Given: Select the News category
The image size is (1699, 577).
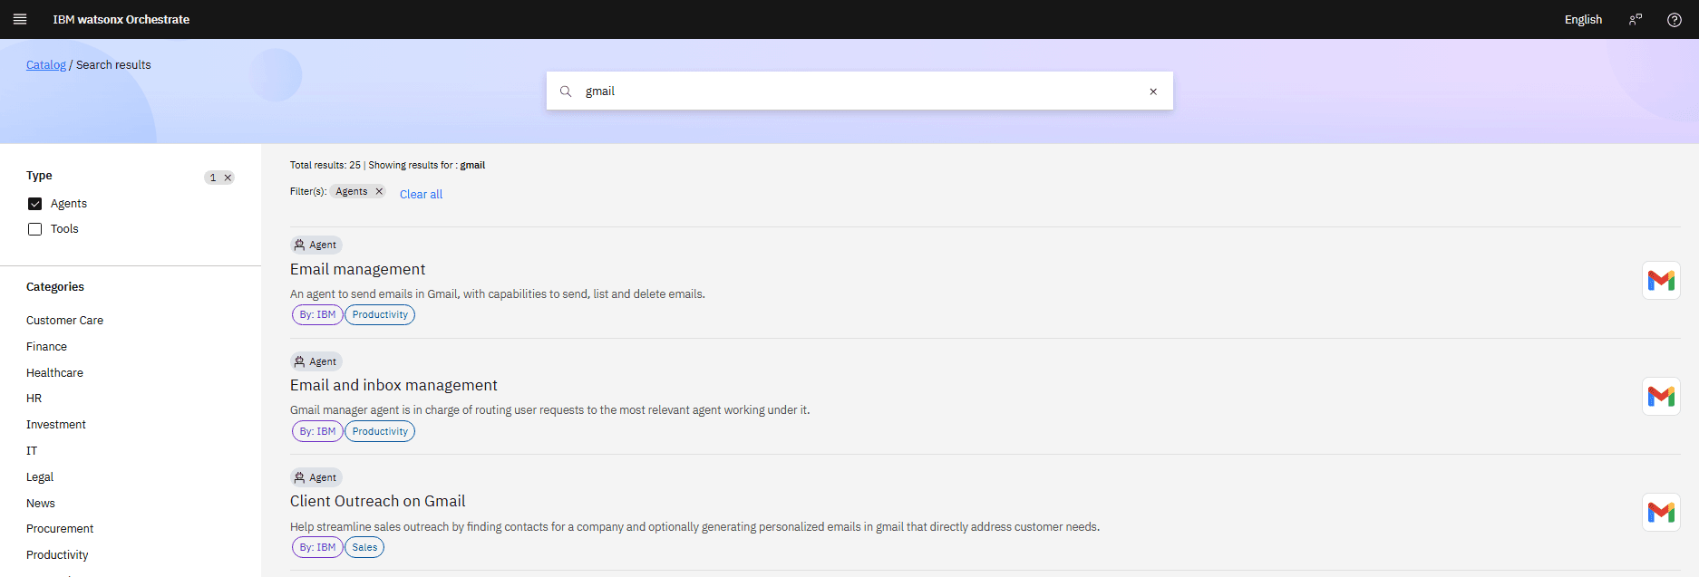Looking at the screenshot, I should [x=40, y=504].
